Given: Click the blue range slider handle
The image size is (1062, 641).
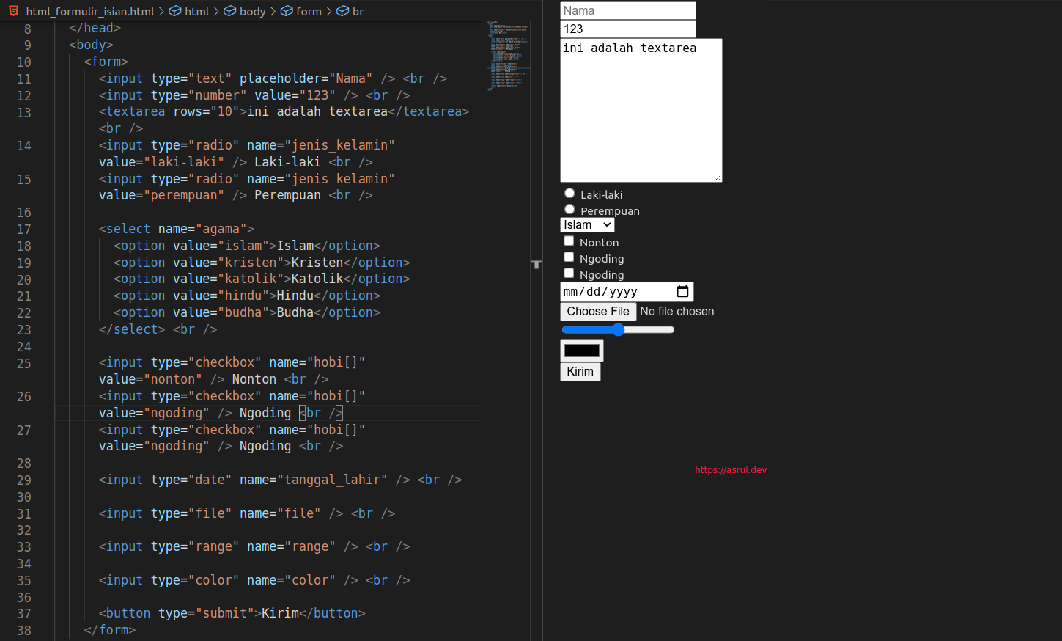Looking at the screenshot, I should pos(619,330).
